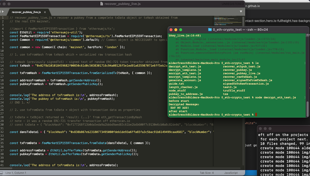Screen dimensions: 310x176
Task: Click generate_account.js in Terminal listing
Action: 185,80
